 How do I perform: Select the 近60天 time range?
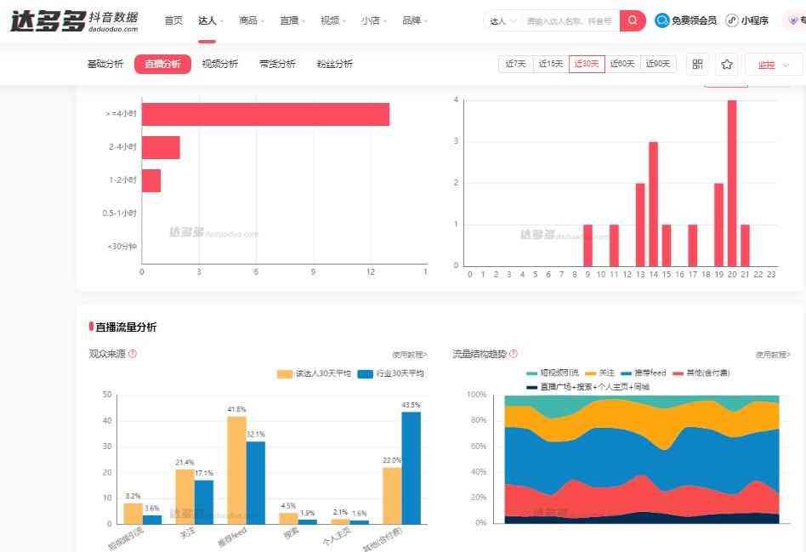[x=622, y=64]
